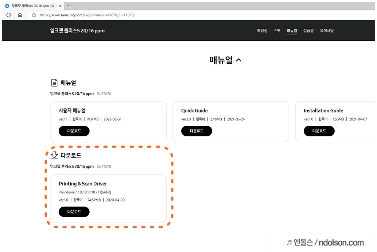The height and width of the screenshot is (252, 377).
Task: Download the Printing & Scan Driver
Action: pyautogui.click(x=74, y=212)
